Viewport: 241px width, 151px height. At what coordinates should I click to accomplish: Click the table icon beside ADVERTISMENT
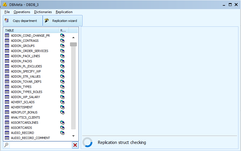point(7,107)
